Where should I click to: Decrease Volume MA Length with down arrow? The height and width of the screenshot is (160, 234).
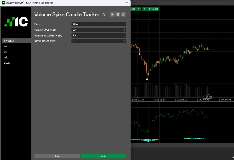click(x=124, y=31)
